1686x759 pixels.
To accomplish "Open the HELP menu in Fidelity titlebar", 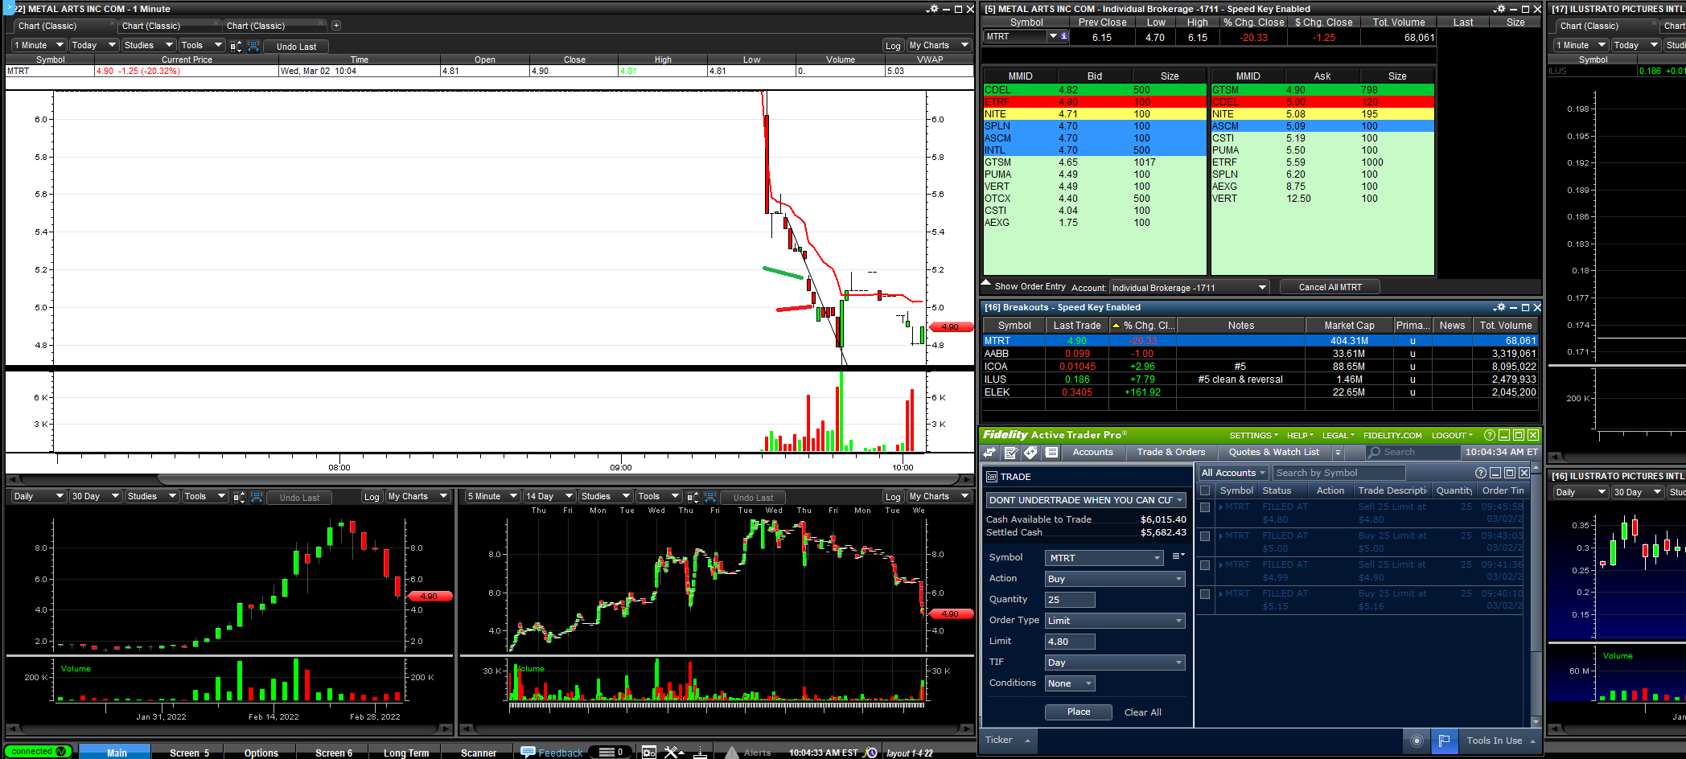I will (x=1300, y=436).
